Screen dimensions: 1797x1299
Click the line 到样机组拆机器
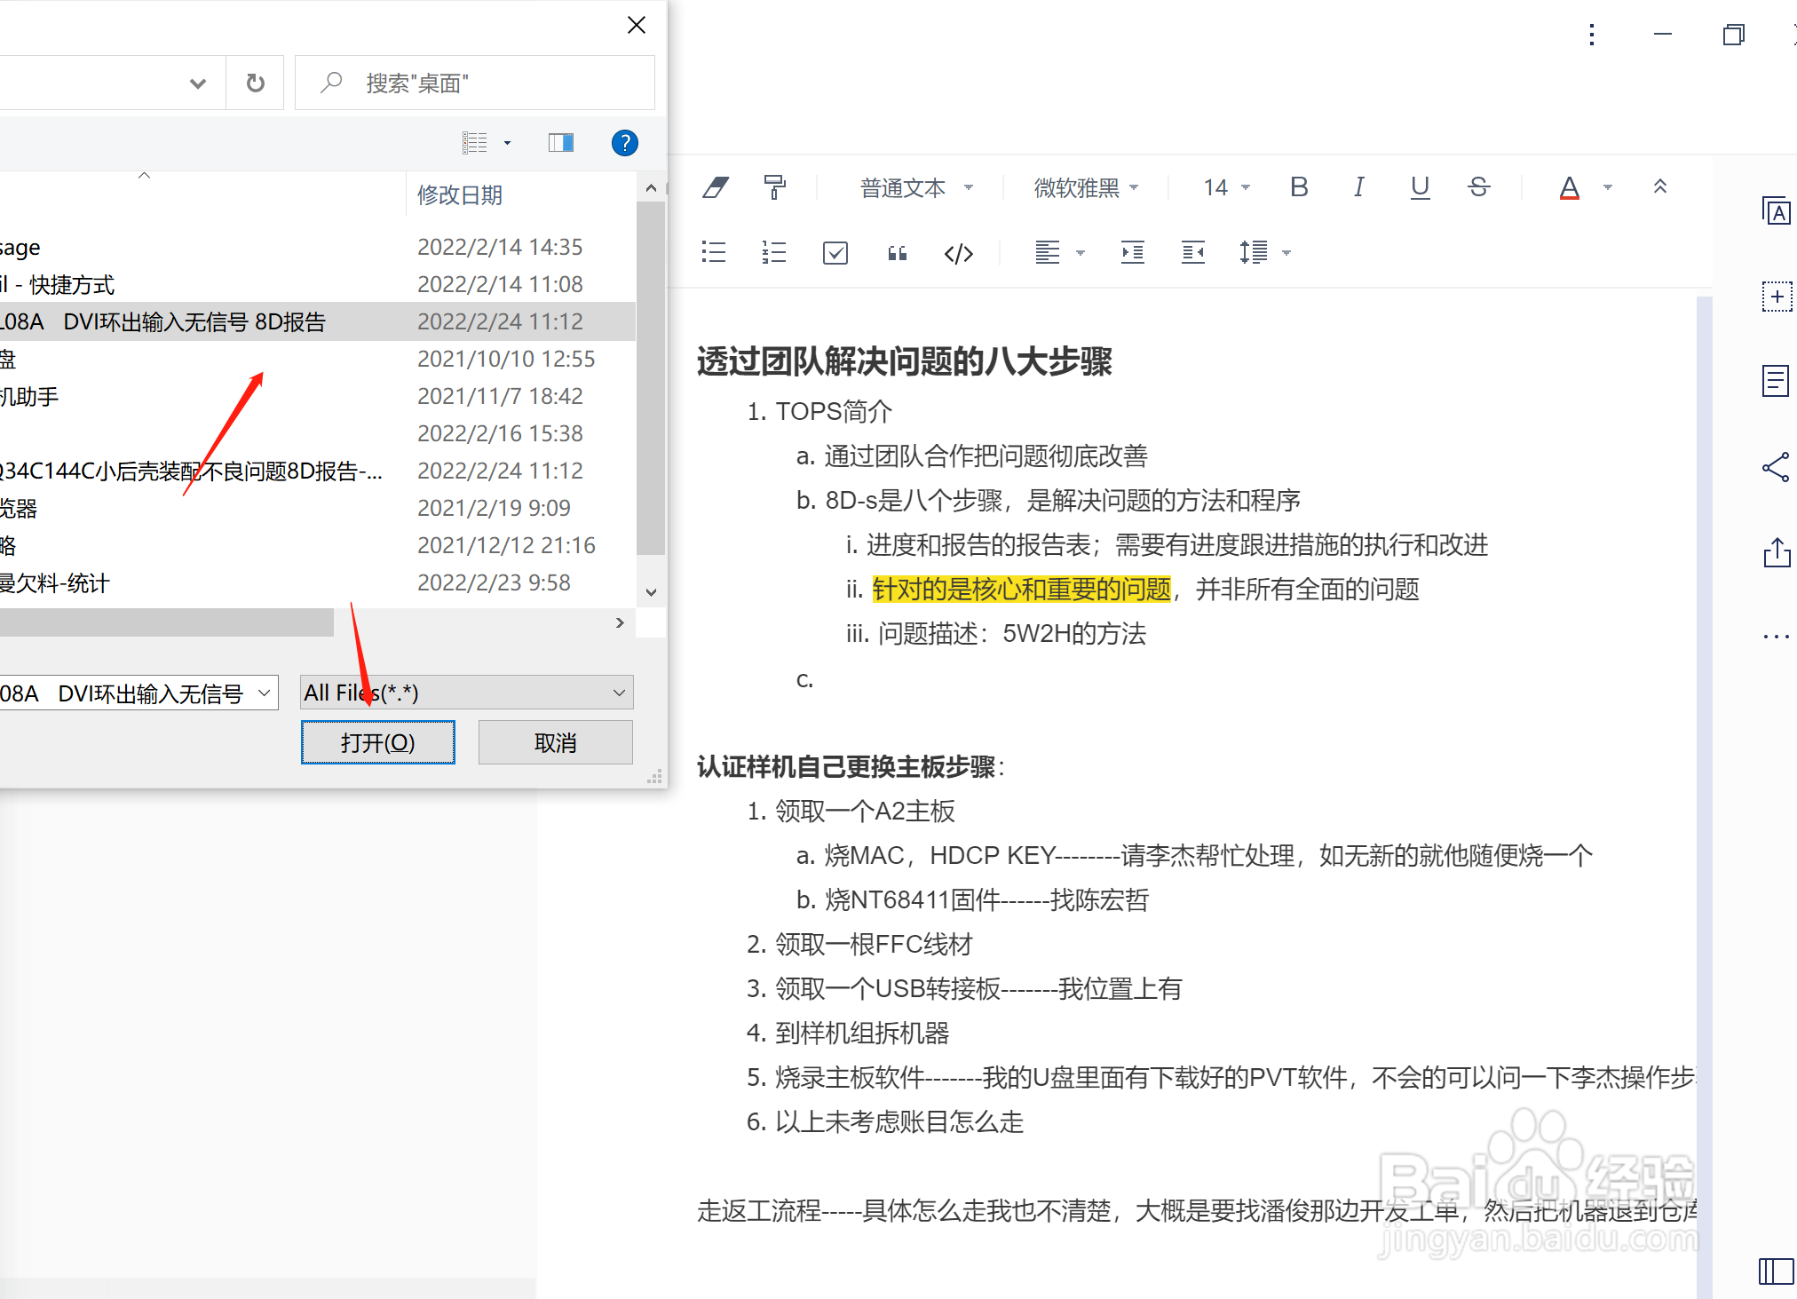pos(862,1033)
